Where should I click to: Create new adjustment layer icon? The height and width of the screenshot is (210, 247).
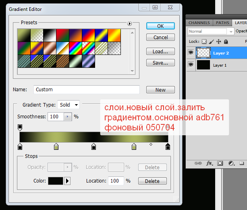pos(231,163)
